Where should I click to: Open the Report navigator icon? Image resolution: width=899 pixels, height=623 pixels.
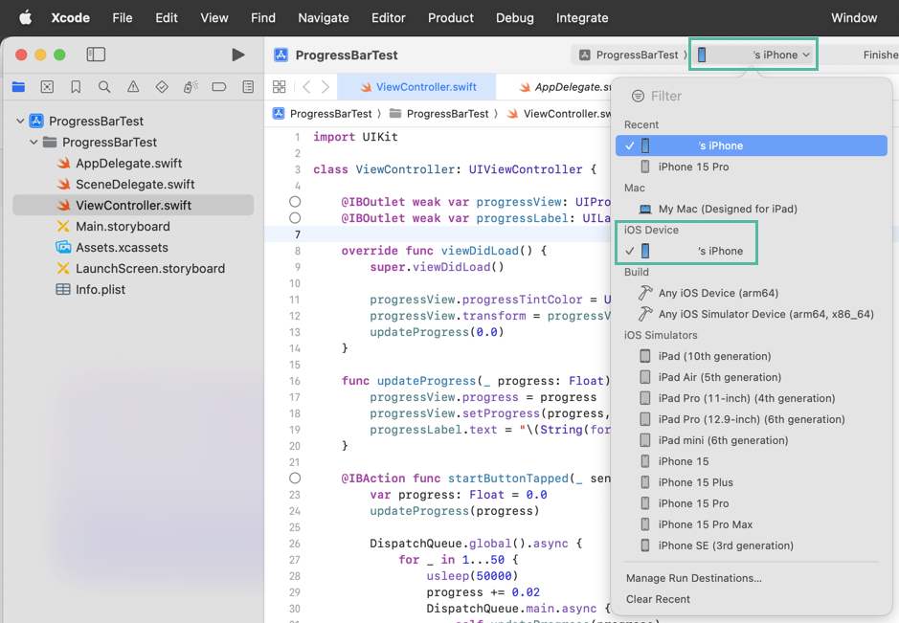click(248, 87)
